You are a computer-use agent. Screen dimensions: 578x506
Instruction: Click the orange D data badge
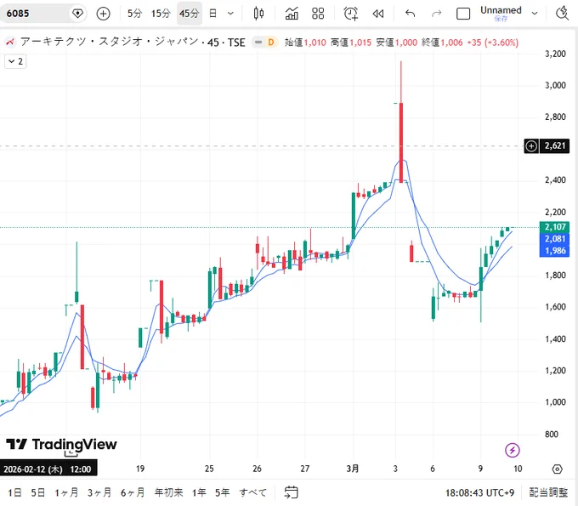click(271, 42)
